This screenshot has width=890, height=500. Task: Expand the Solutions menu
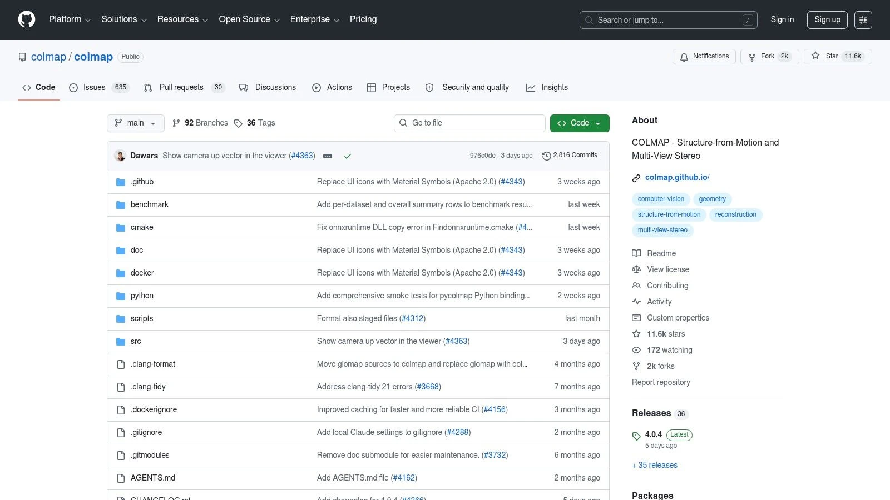coord(124,19)
